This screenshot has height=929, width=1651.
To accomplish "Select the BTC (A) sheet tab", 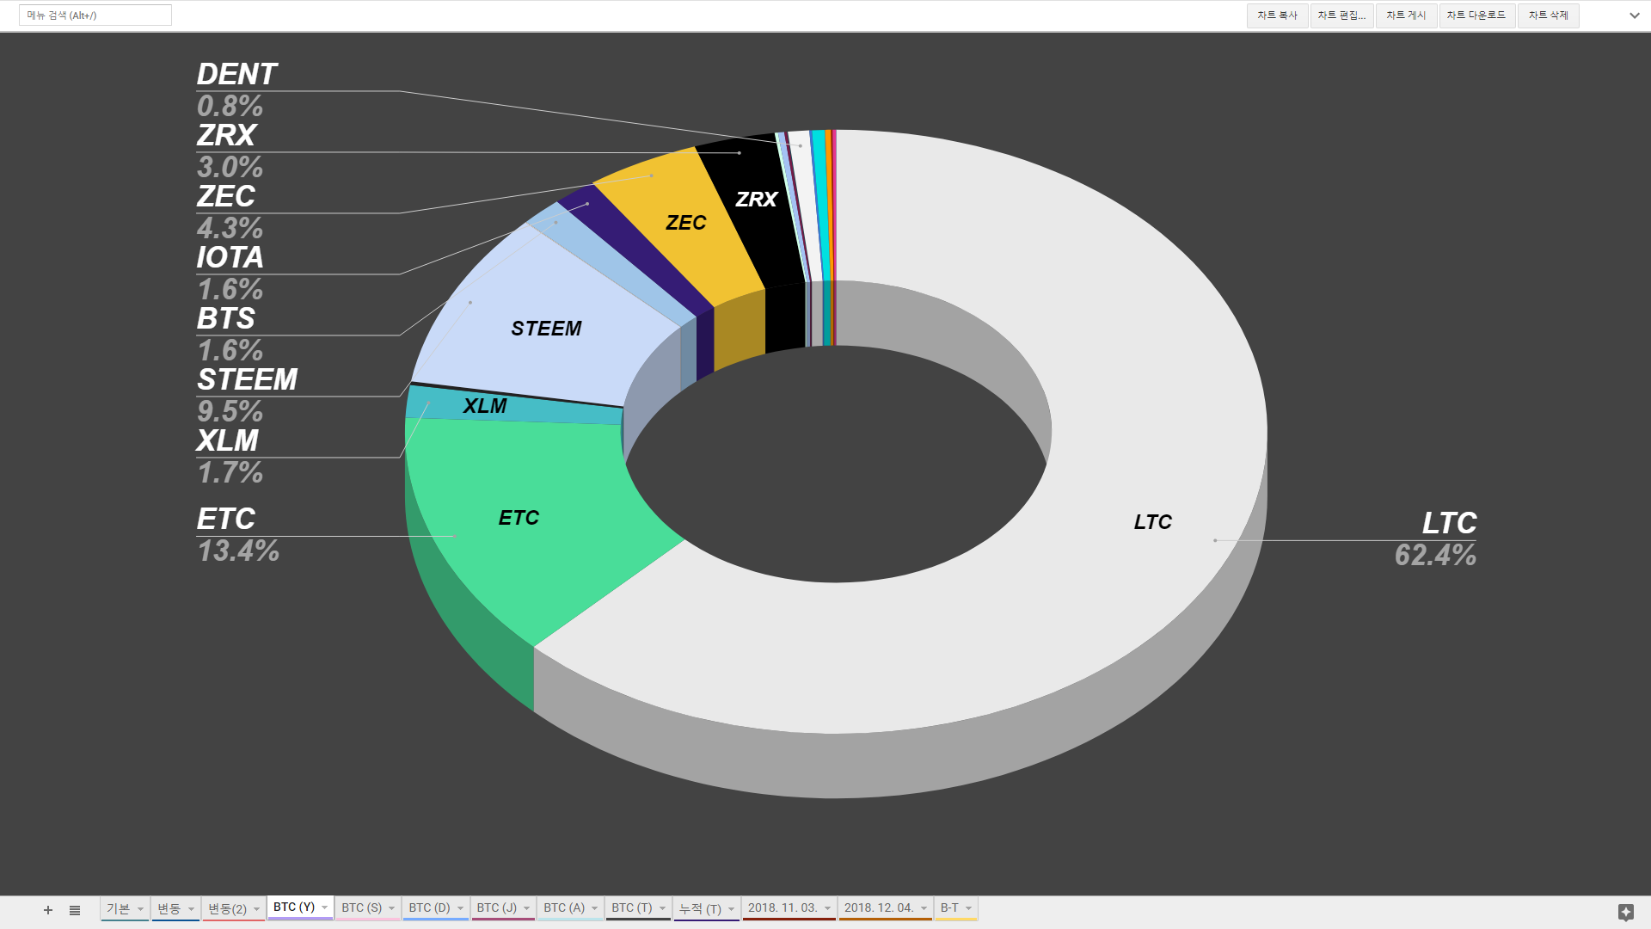I will [x=562, y=907].
